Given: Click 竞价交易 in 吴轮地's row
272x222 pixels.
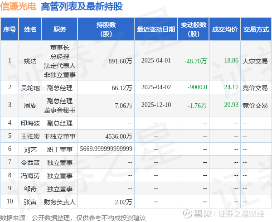Looking at the screenshot, I should click(x=255, y=88).
